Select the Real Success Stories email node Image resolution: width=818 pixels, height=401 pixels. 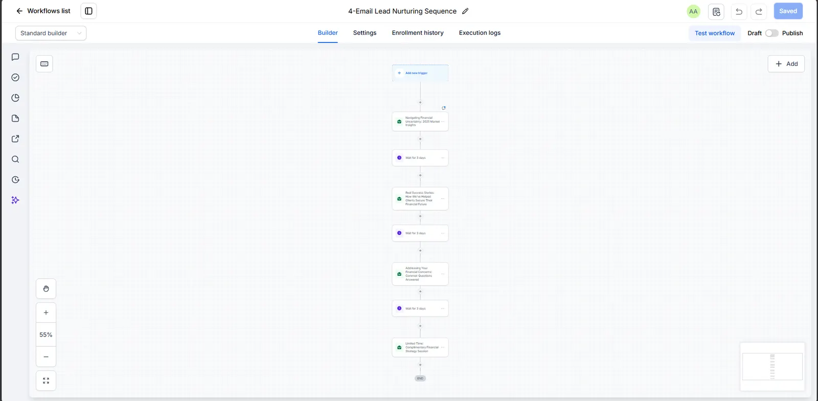click(x=420, y=199)
